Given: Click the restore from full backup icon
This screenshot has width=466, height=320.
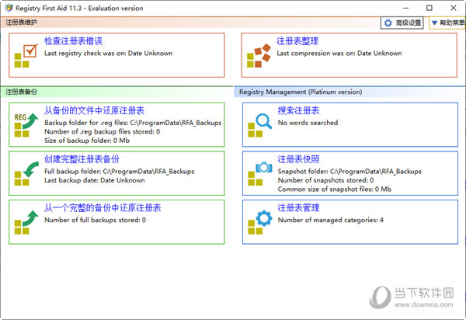Looking at the screenshot, I should (x=26, y=222).
